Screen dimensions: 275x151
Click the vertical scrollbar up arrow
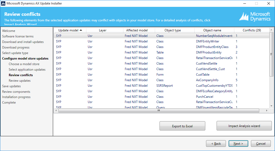(272, 30)
